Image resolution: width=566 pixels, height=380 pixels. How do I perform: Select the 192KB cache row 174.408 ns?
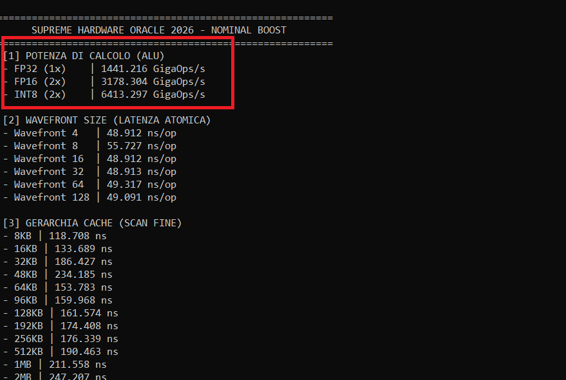coord(61,326)
